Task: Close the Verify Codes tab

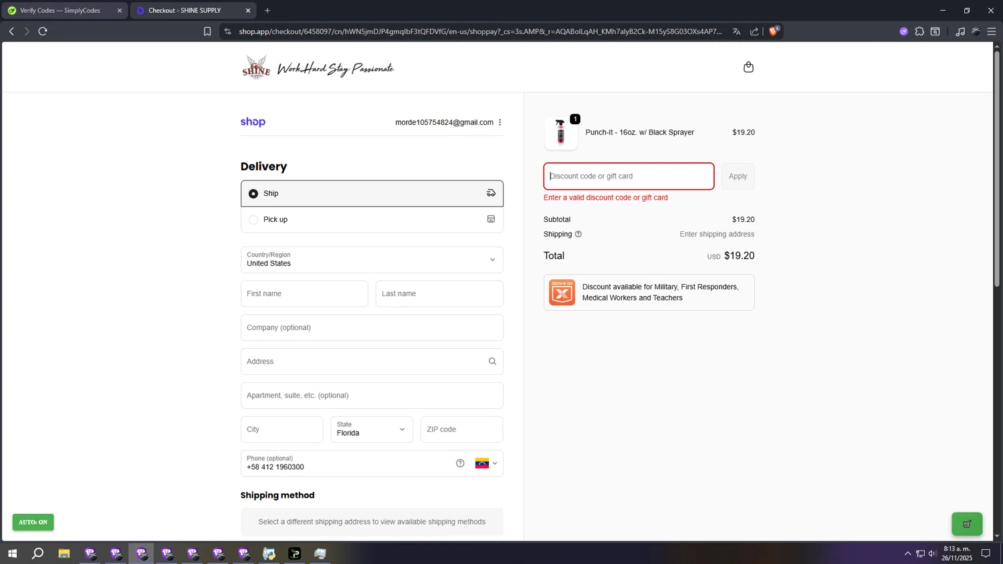Action: 120,11
